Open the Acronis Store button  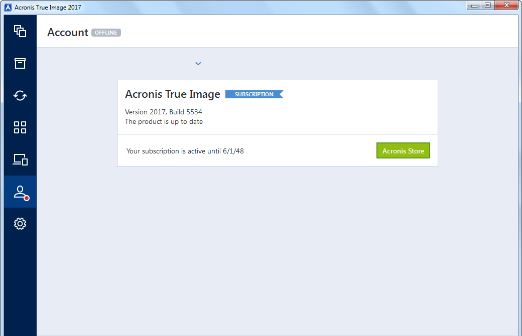[x=403, y=151]
